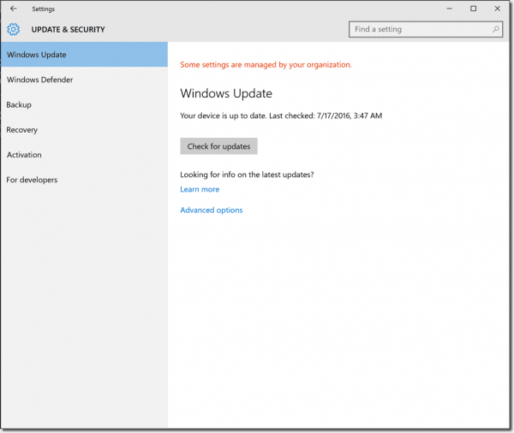Focus the Find a setting field
The image size is (514, 433).
click(x=426, y=29)
